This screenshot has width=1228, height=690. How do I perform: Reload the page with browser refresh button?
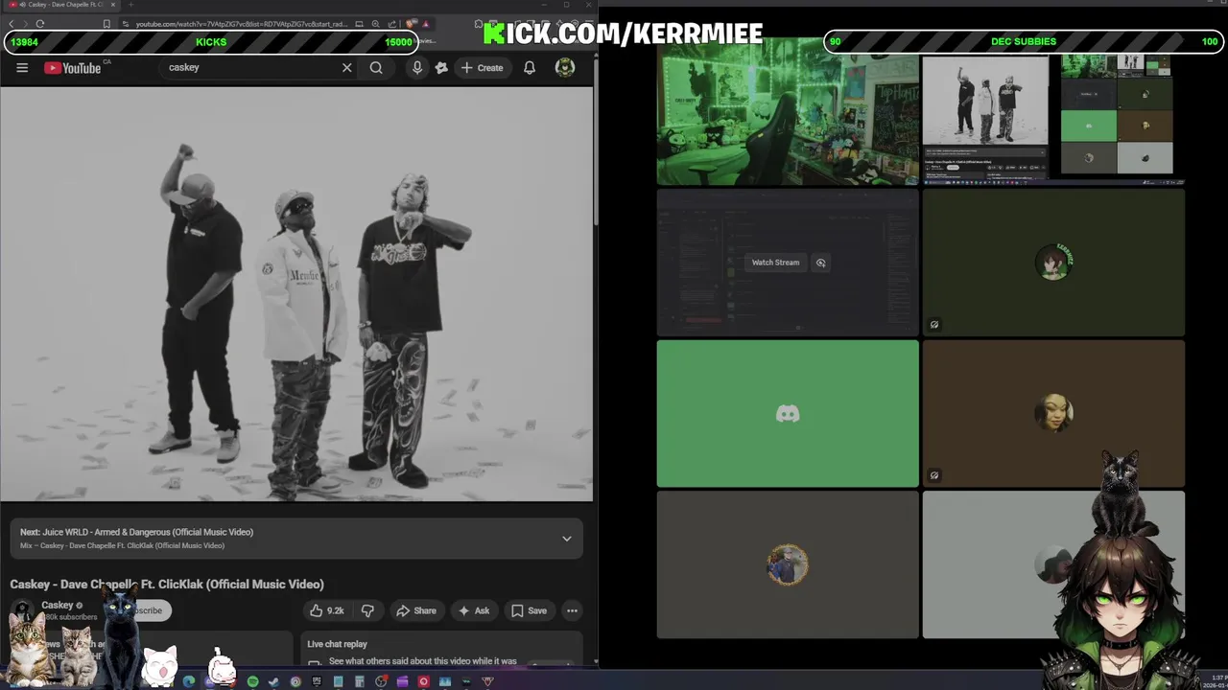[x=40, y=24]
